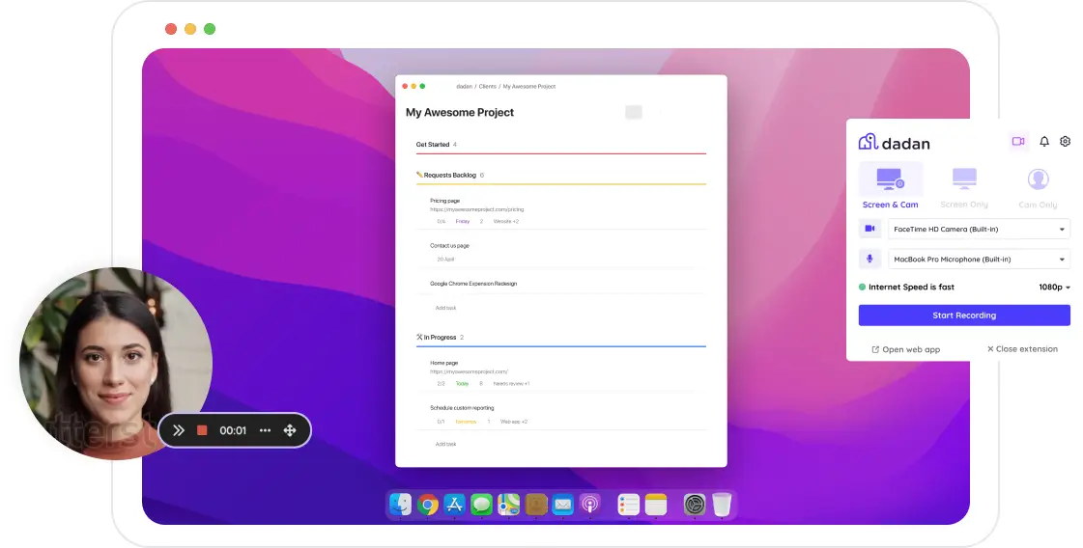Image resolution: width=1083 pixels, height=548 pixels.
Task: Select the Screen & Cam recording mode
Action: click(x=890, y=185)
